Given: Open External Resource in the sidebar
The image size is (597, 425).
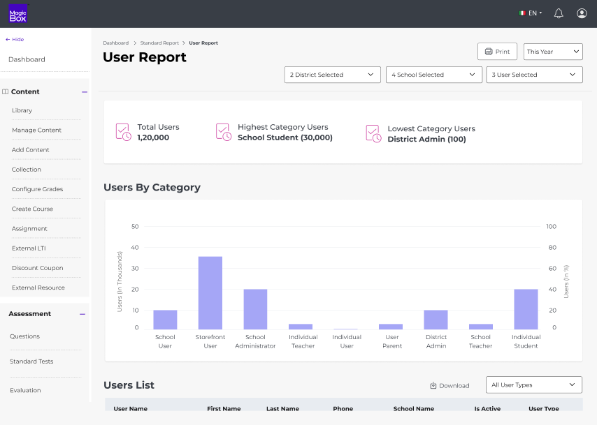Looking at the screenshot, I should [38, 288].
